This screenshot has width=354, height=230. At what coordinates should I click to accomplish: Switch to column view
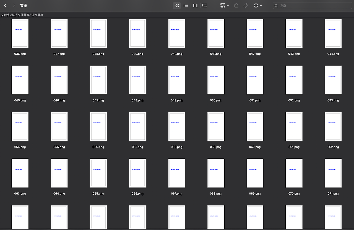[196, 6]
